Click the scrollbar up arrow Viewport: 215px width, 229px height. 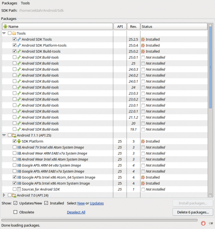210,25
